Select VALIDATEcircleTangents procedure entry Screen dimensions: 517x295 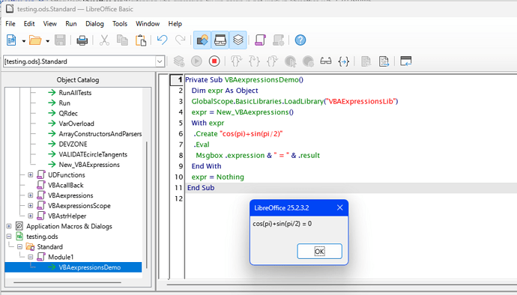pyautogui.click(x=93, y=154)
